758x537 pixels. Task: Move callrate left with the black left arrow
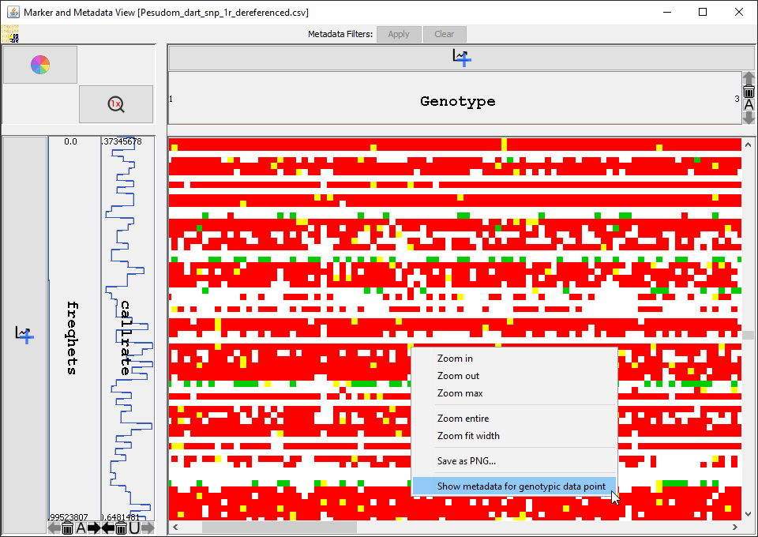107,528
